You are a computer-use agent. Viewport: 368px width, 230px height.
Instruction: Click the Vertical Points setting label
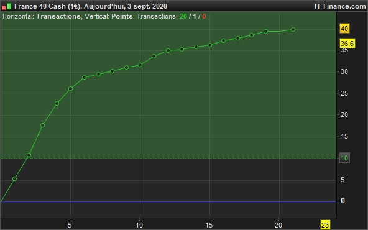109,16
